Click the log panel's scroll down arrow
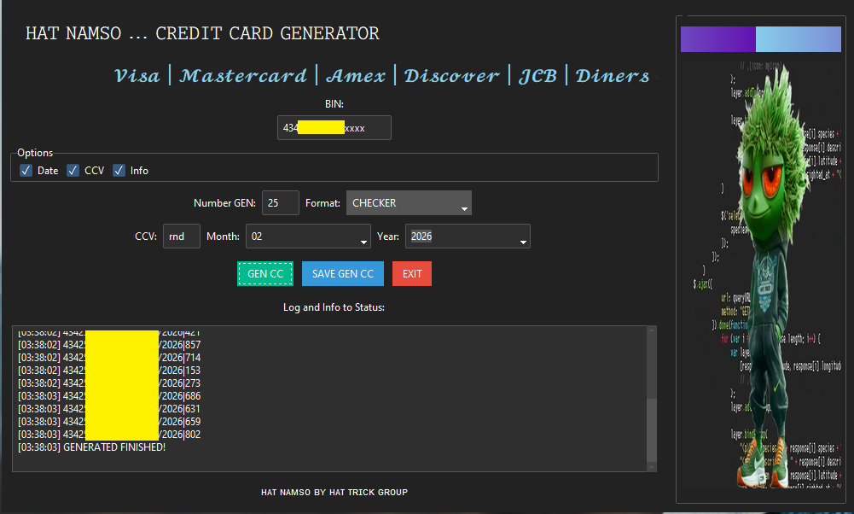Image resolution: width=854 pixels, height=514 pixels. (652, 465)
